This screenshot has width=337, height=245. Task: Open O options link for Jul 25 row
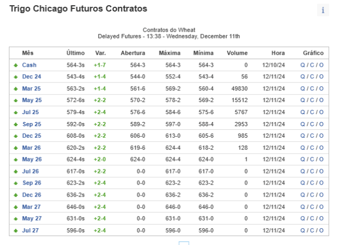coord(321,112)
